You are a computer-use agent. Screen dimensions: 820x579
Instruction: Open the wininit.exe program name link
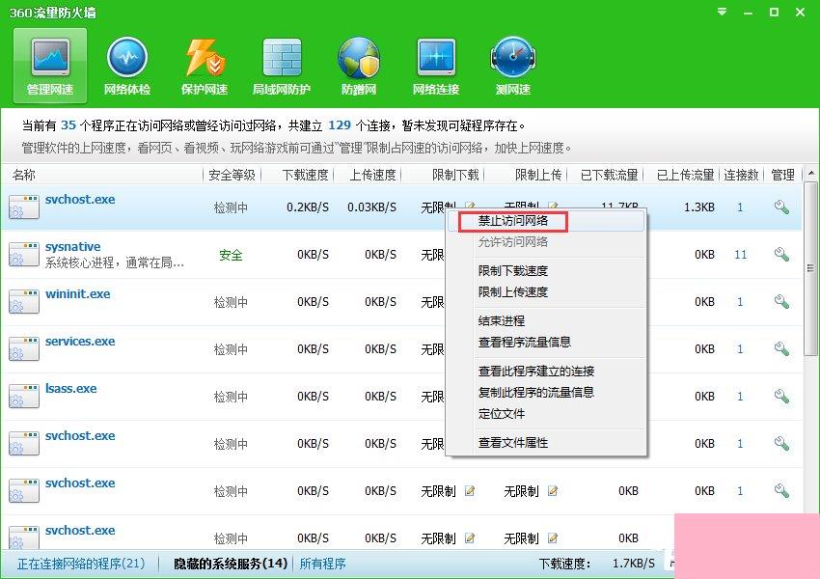[x=77, y=294]
